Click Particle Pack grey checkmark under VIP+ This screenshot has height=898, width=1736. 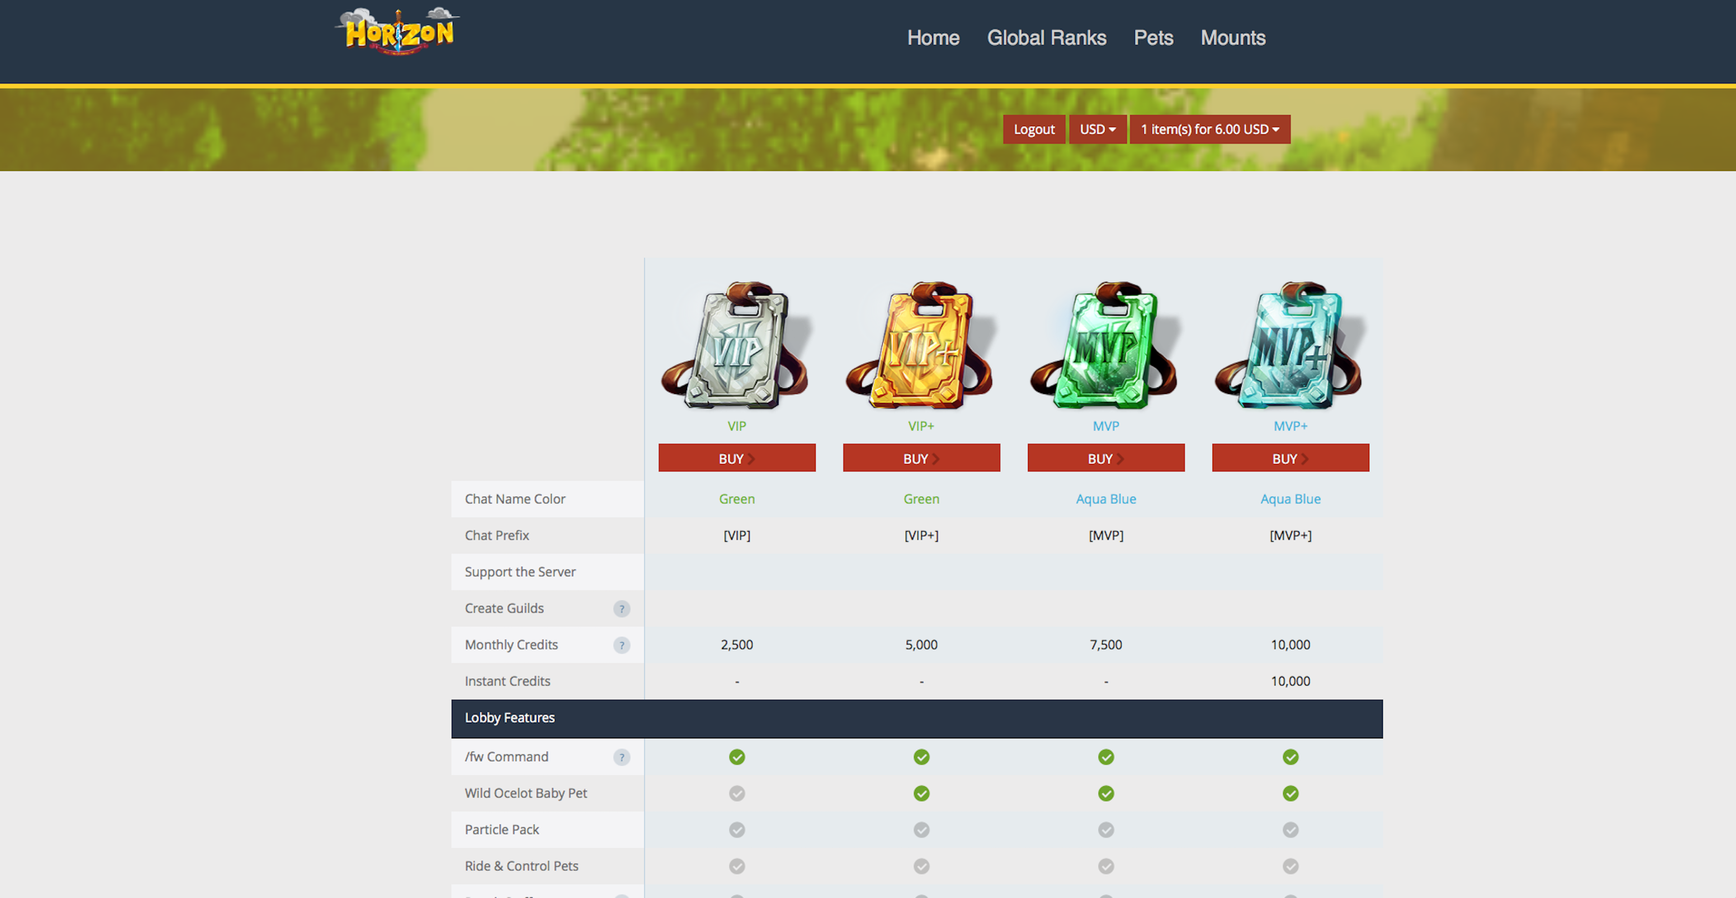point(921,830)
